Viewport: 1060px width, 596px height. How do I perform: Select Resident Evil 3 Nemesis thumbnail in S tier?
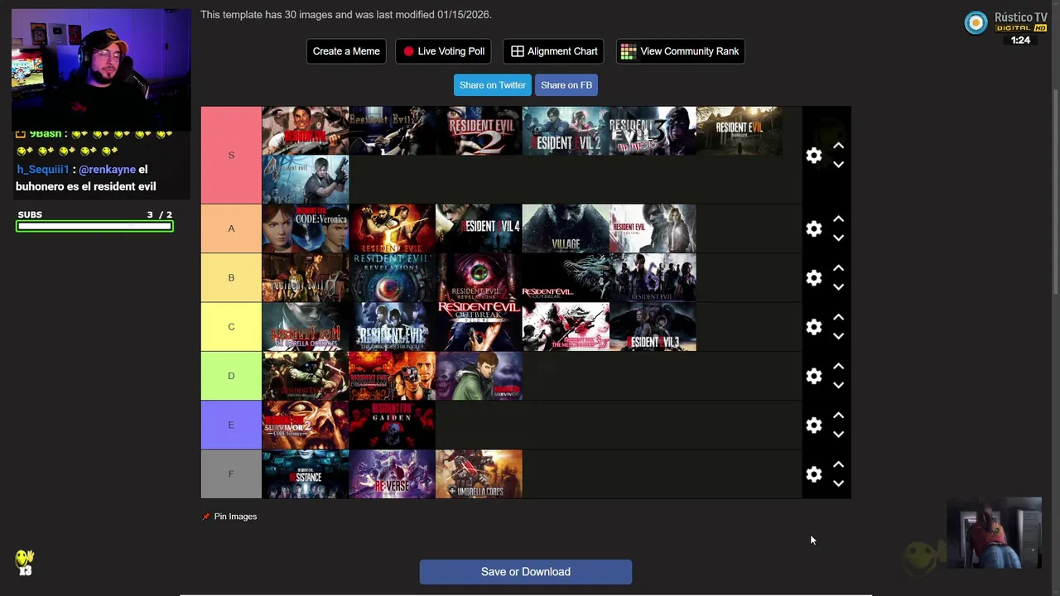[x=653, y=131]
